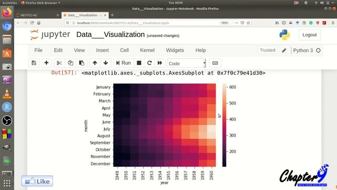Insert a cell below with the plus icon
The width and height of the screenshot is (337, 190).
[x=46, y=63]
